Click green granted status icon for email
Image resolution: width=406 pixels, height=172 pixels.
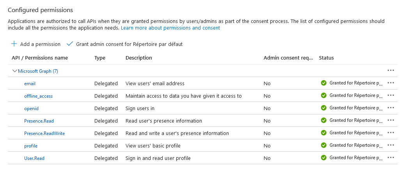click(x=324, y=83)
